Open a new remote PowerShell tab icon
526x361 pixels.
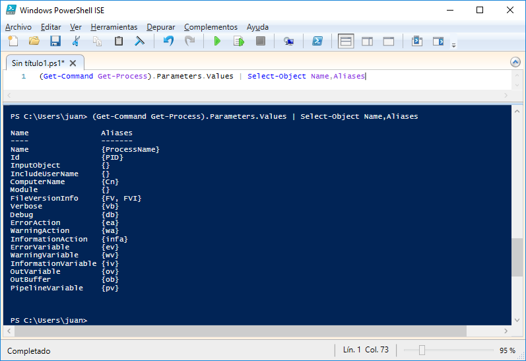(x=288, y=41)
